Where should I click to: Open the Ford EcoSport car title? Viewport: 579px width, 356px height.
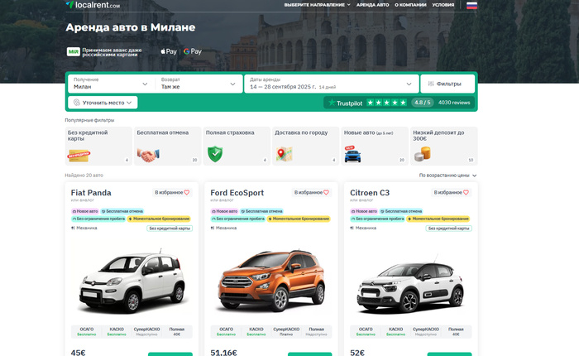237,193
